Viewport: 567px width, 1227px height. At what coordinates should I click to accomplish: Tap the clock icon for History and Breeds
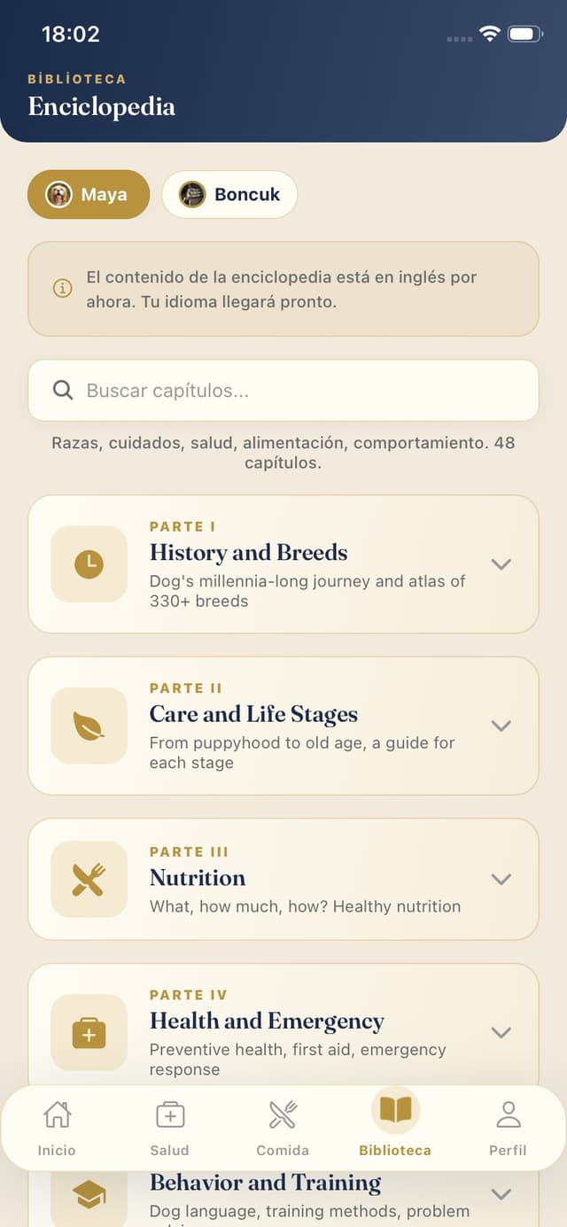[89, 563]
